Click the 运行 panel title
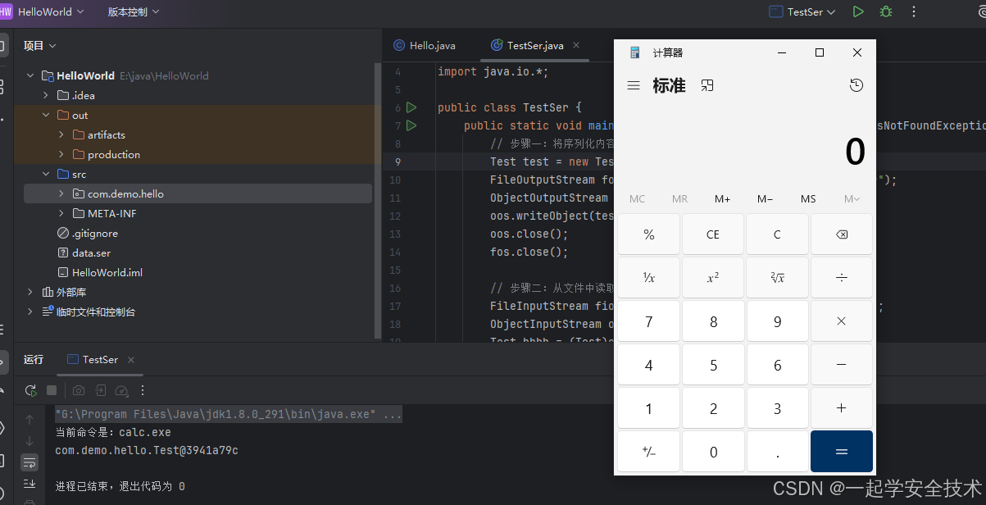The height and width of the screenshot is (505, 986). click(x=34, y=359)
